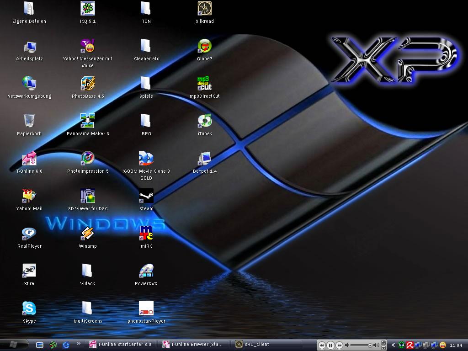Mute the taskbar media player speaker
468x351 pixels.
click(x=347, y=345)
